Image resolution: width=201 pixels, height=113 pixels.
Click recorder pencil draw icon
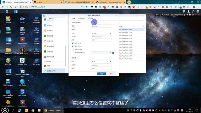[193, 15]
